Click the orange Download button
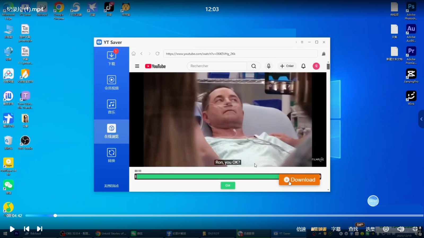This screenshot has height=238, width=424. click(299, 180)
